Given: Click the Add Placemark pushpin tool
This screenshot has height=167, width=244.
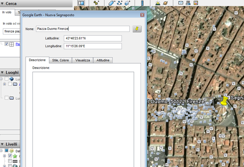Looking at the screenshot, I should 96,3.
